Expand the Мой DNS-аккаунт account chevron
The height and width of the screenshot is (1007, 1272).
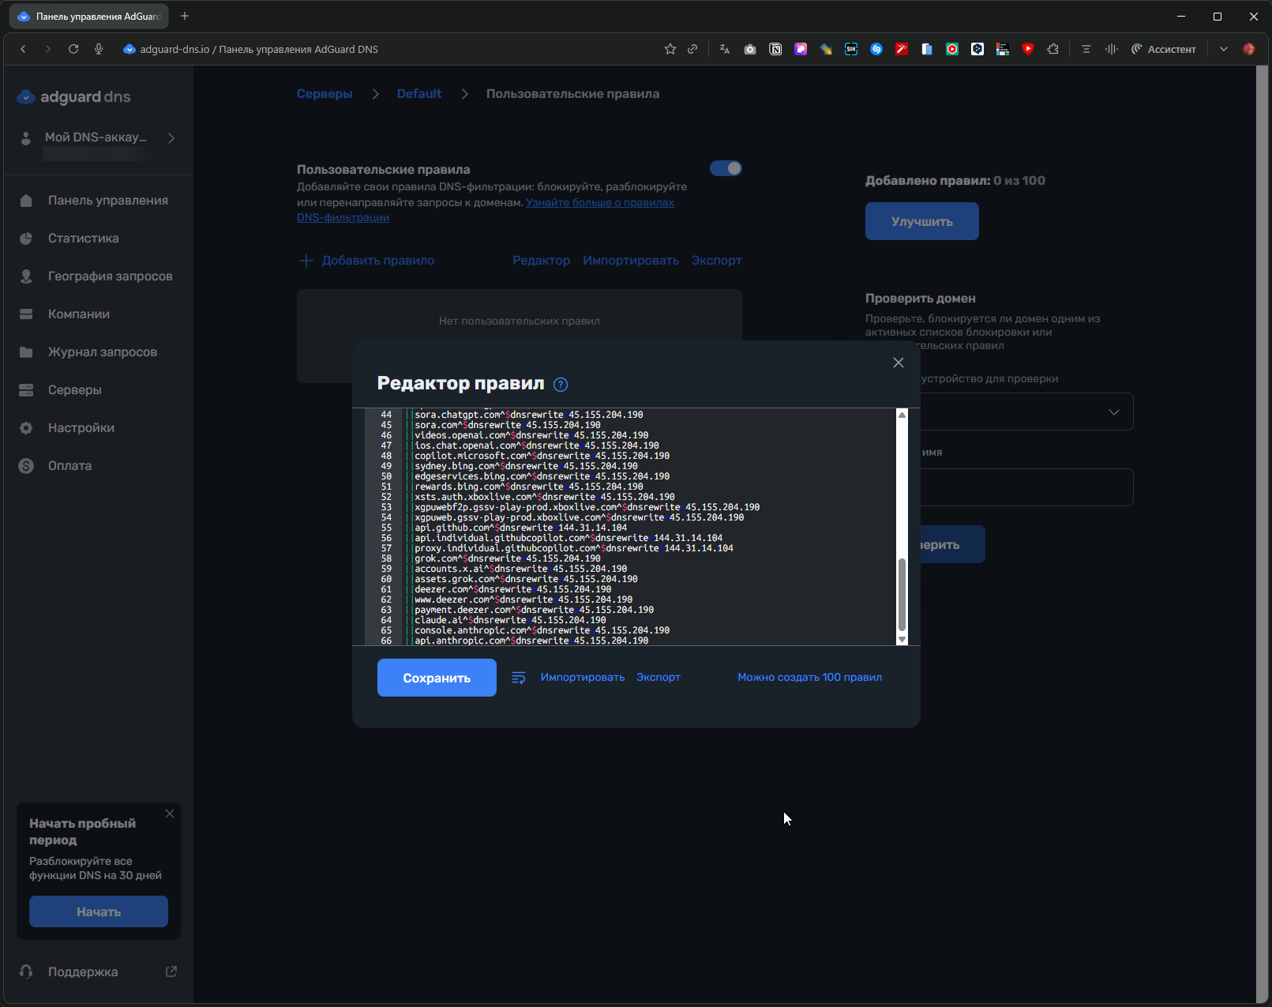coord(171,138)
